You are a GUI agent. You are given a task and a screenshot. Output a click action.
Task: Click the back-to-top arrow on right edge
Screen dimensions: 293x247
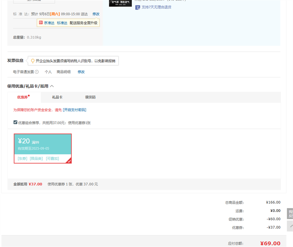(x=290, y=226)
